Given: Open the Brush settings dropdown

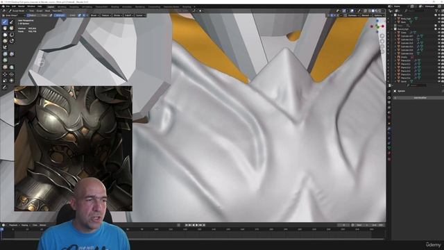Looking at the screenshot, I should pos(96,15).
